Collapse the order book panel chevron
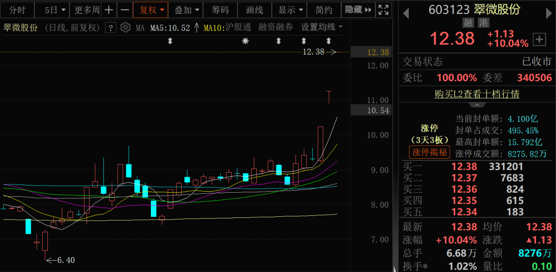The image size is (556, 272). coord(477,105)
